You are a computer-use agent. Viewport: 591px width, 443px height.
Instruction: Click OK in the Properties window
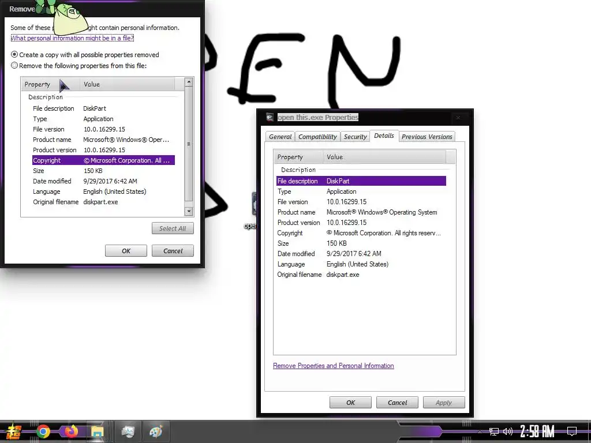click(350, 403)
